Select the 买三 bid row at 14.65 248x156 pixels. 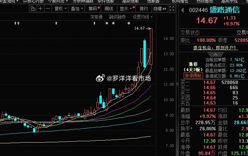point(213,93)
